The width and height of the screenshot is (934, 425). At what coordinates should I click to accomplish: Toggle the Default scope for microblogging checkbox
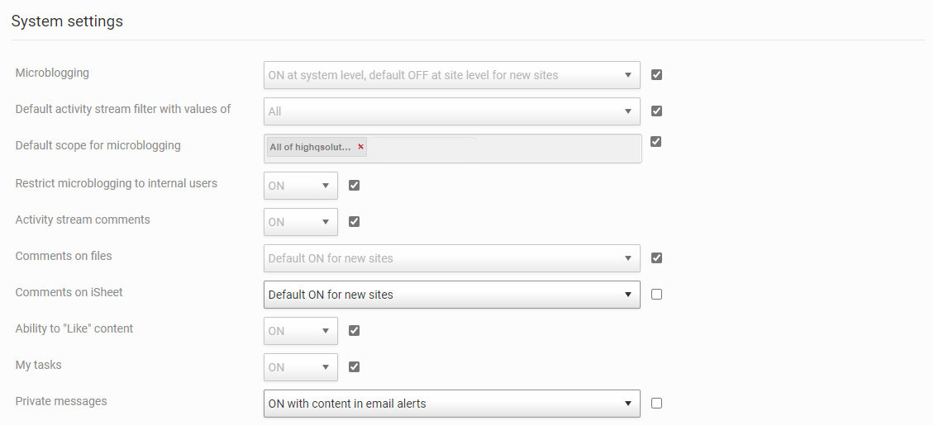coord(656,141)
